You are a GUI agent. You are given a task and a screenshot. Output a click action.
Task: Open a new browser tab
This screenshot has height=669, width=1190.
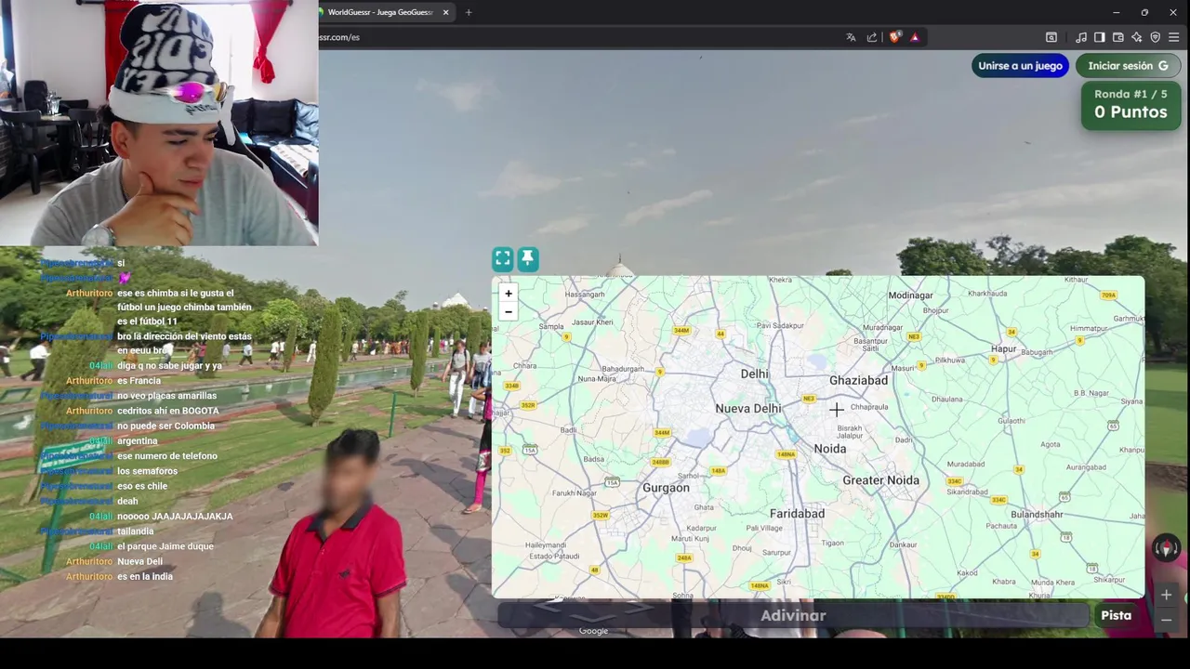pos(469,12)
